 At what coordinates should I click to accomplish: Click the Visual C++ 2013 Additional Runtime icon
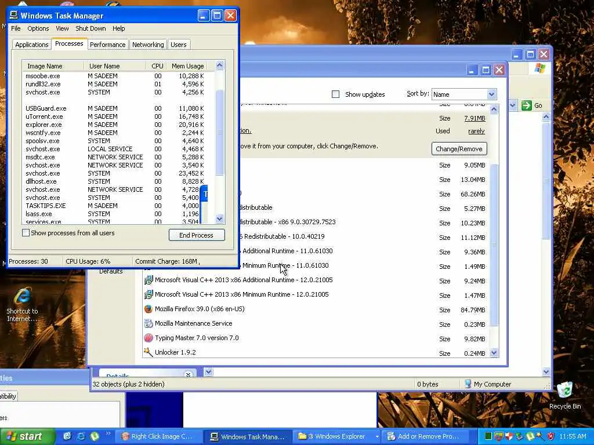148,280
